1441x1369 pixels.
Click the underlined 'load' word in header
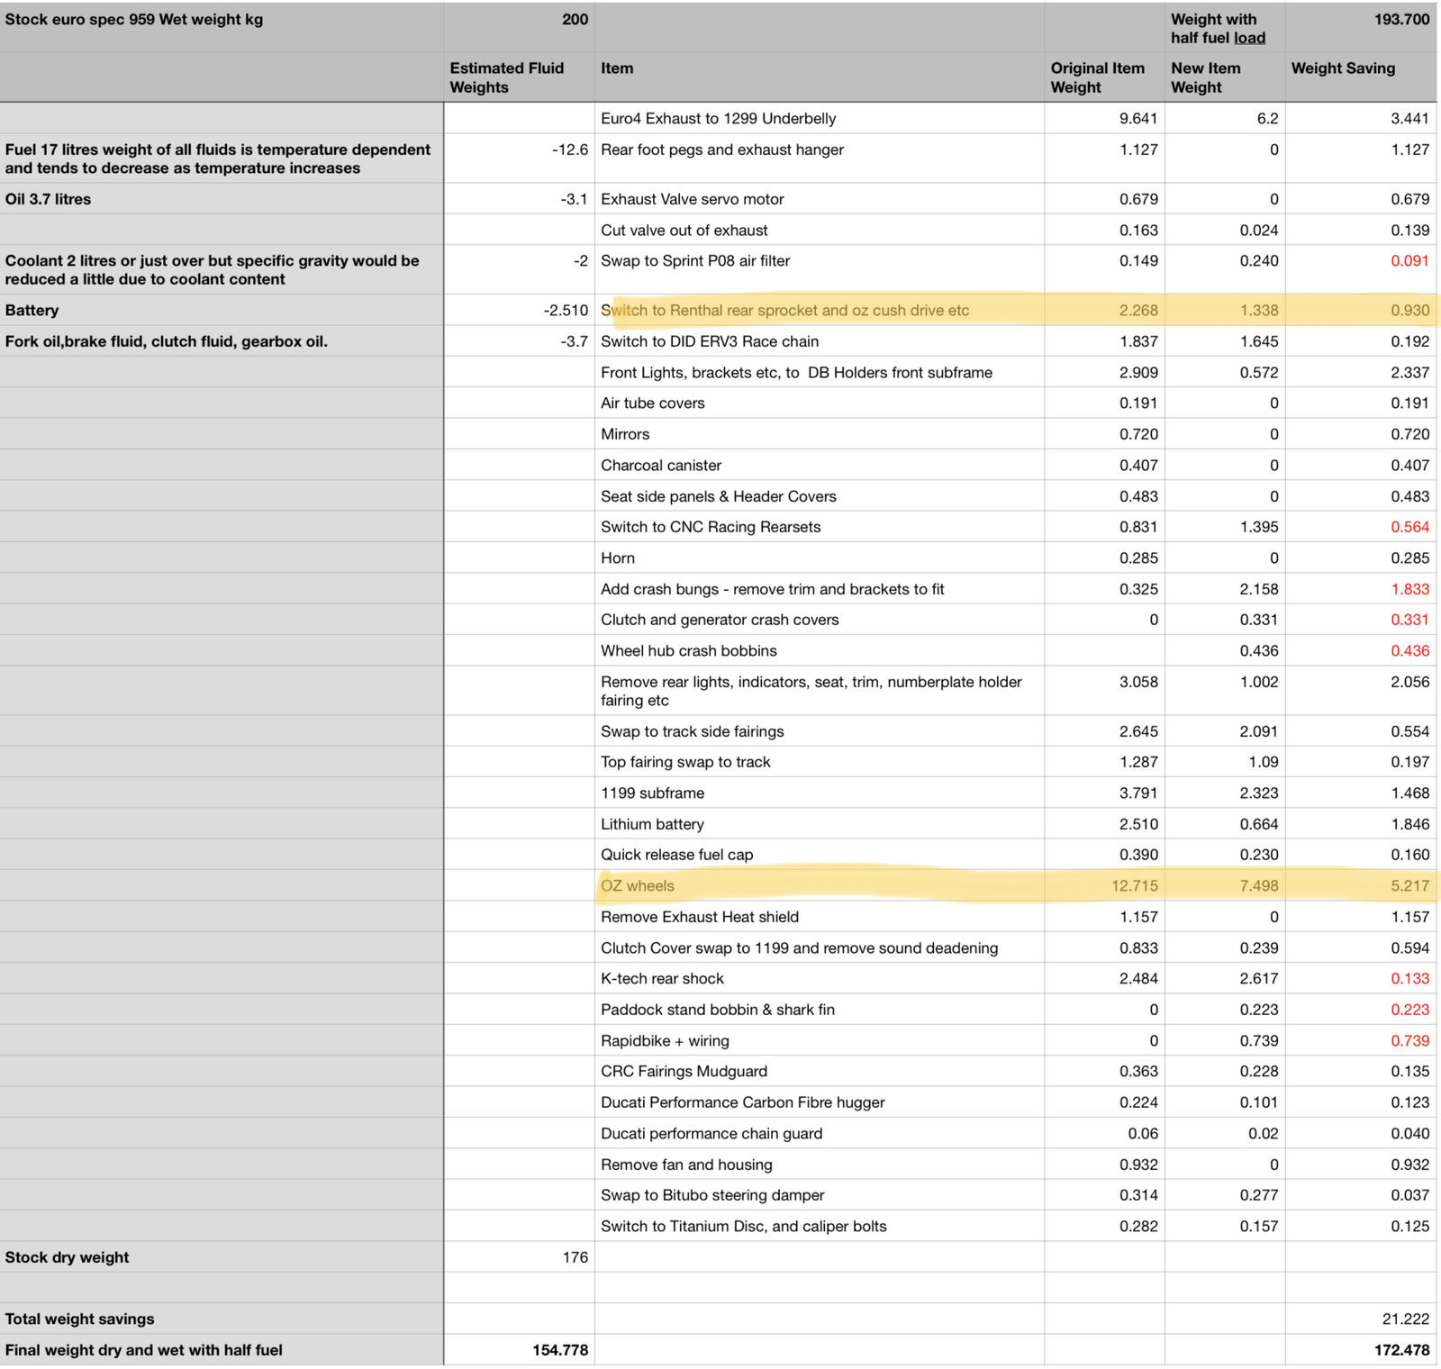point(1249,38)
